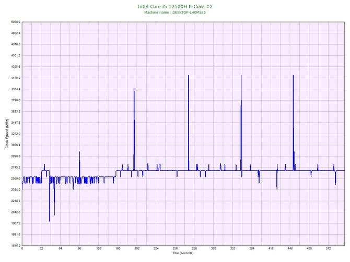Click the 2745.2 y-axis value
Screen dimensions: 350x262
pyautogui.click(x=16, y=168)
